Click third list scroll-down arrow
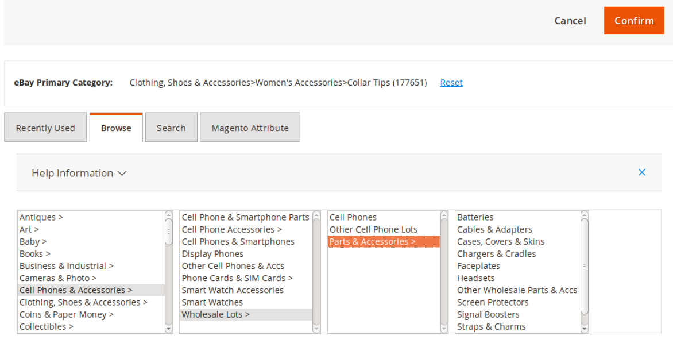 click(x=444, y=329)
